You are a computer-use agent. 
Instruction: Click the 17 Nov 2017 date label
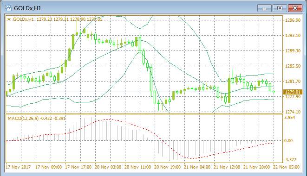point(18,167)
